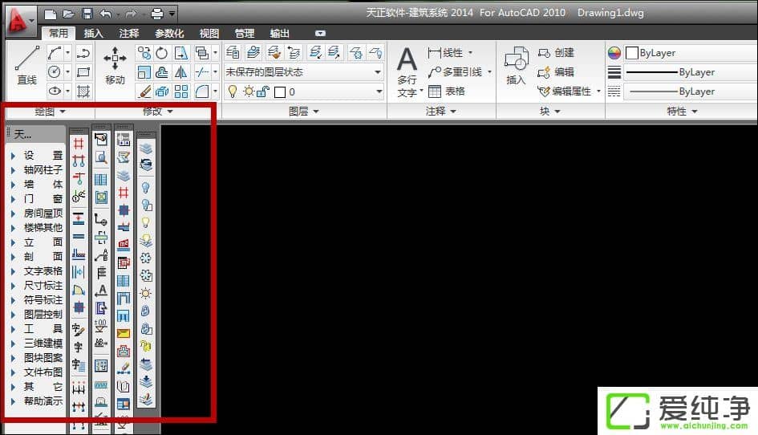
Task: Click the stacked layers icon in rightmost toolbar
Action: pos(146,148)
